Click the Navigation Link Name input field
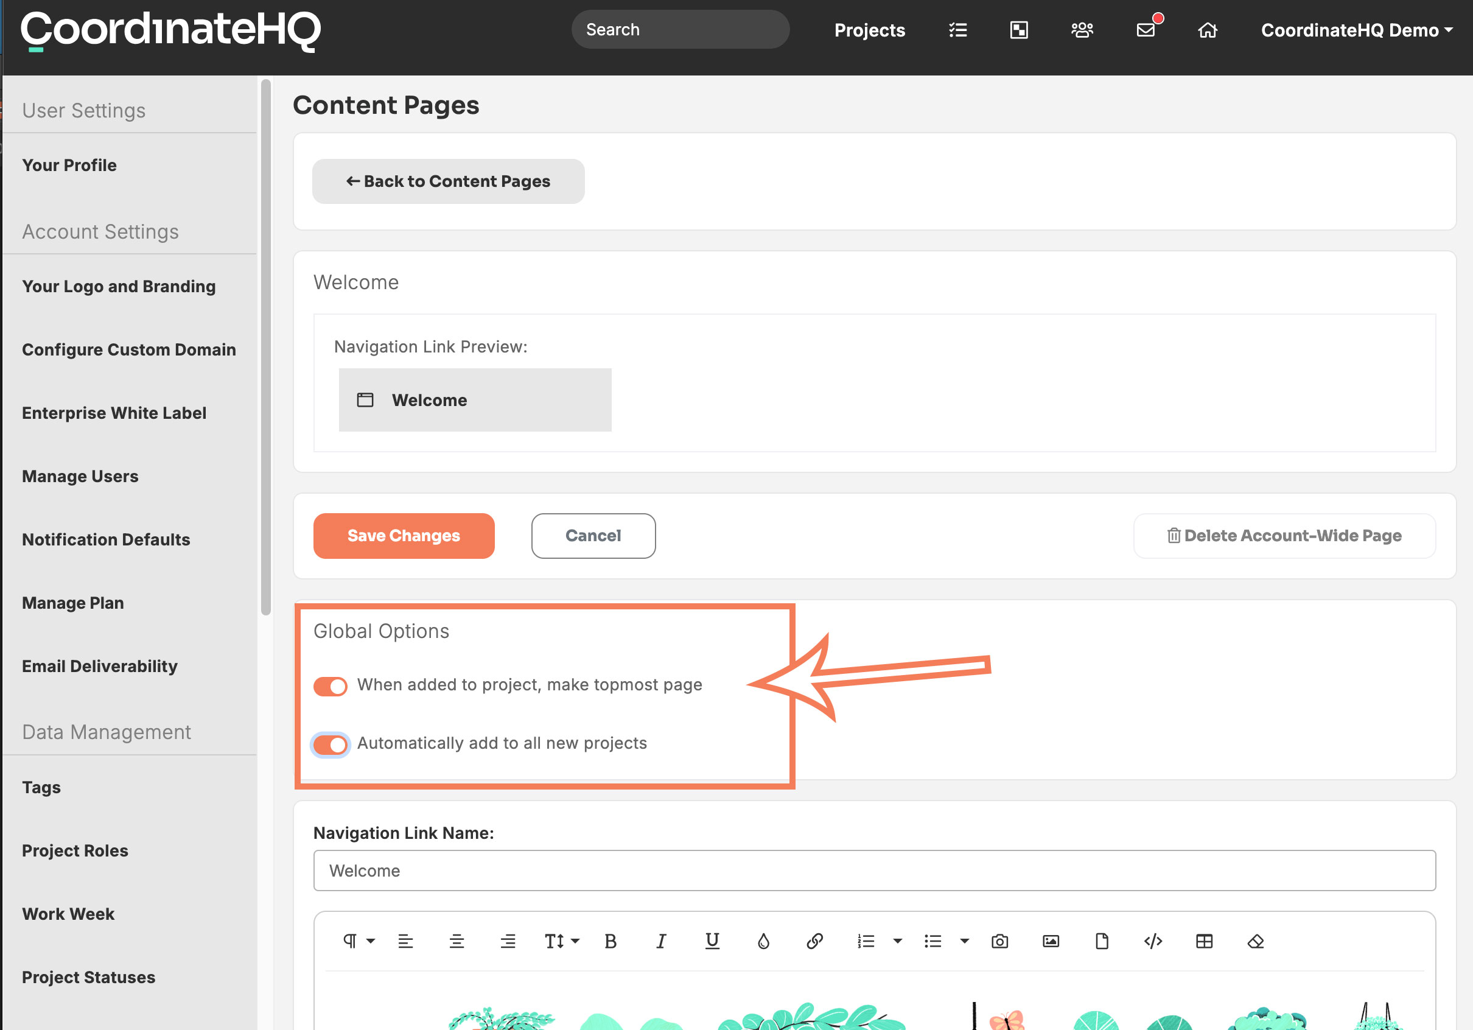Screen dimensions: 1473x1030 [x=875, y=871]
